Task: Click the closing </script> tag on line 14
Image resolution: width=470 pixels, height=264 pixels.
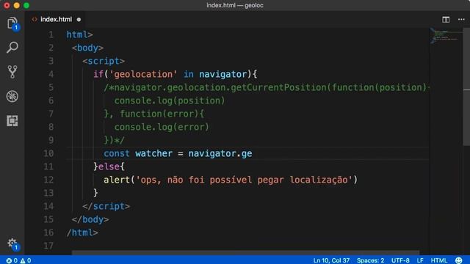Action: [106, 206]
